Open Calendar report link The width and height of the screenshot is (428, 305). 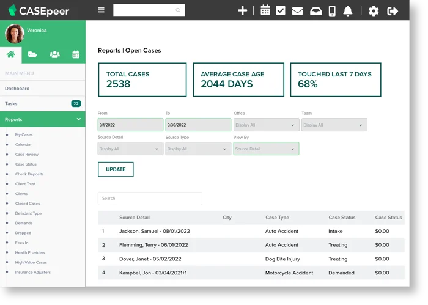click(23, 145)
